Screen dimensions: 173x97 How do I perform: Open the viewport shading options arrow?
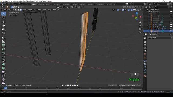(x=141, y=10)
